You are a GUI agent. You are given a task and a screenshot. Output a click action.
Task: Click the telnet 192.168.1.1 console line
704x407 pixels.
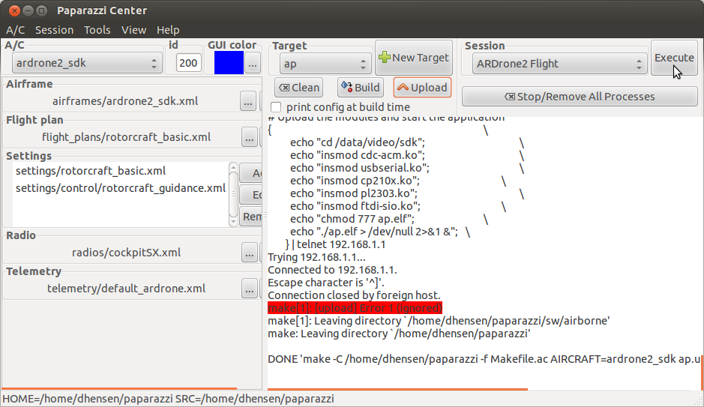pos(335,244)
